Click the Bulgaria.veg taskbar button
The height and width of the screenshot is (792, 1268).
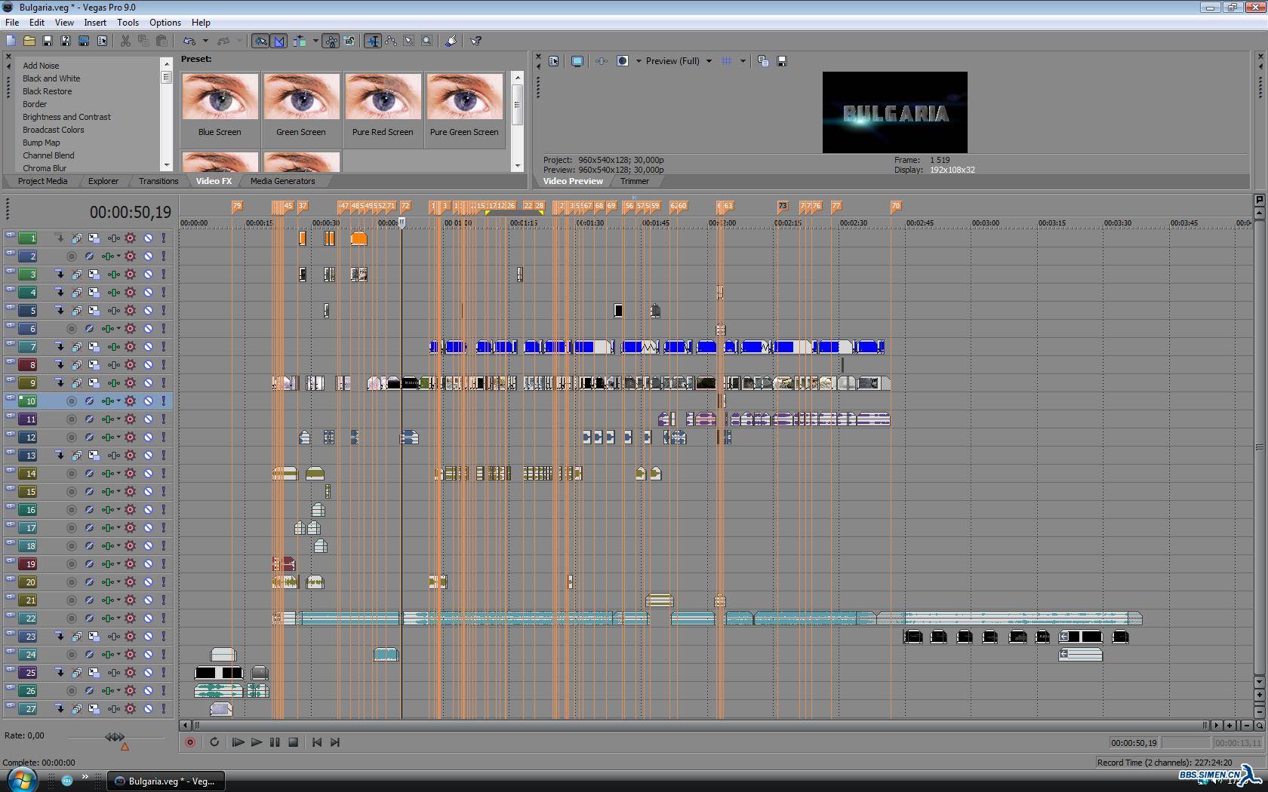[166, 781]
